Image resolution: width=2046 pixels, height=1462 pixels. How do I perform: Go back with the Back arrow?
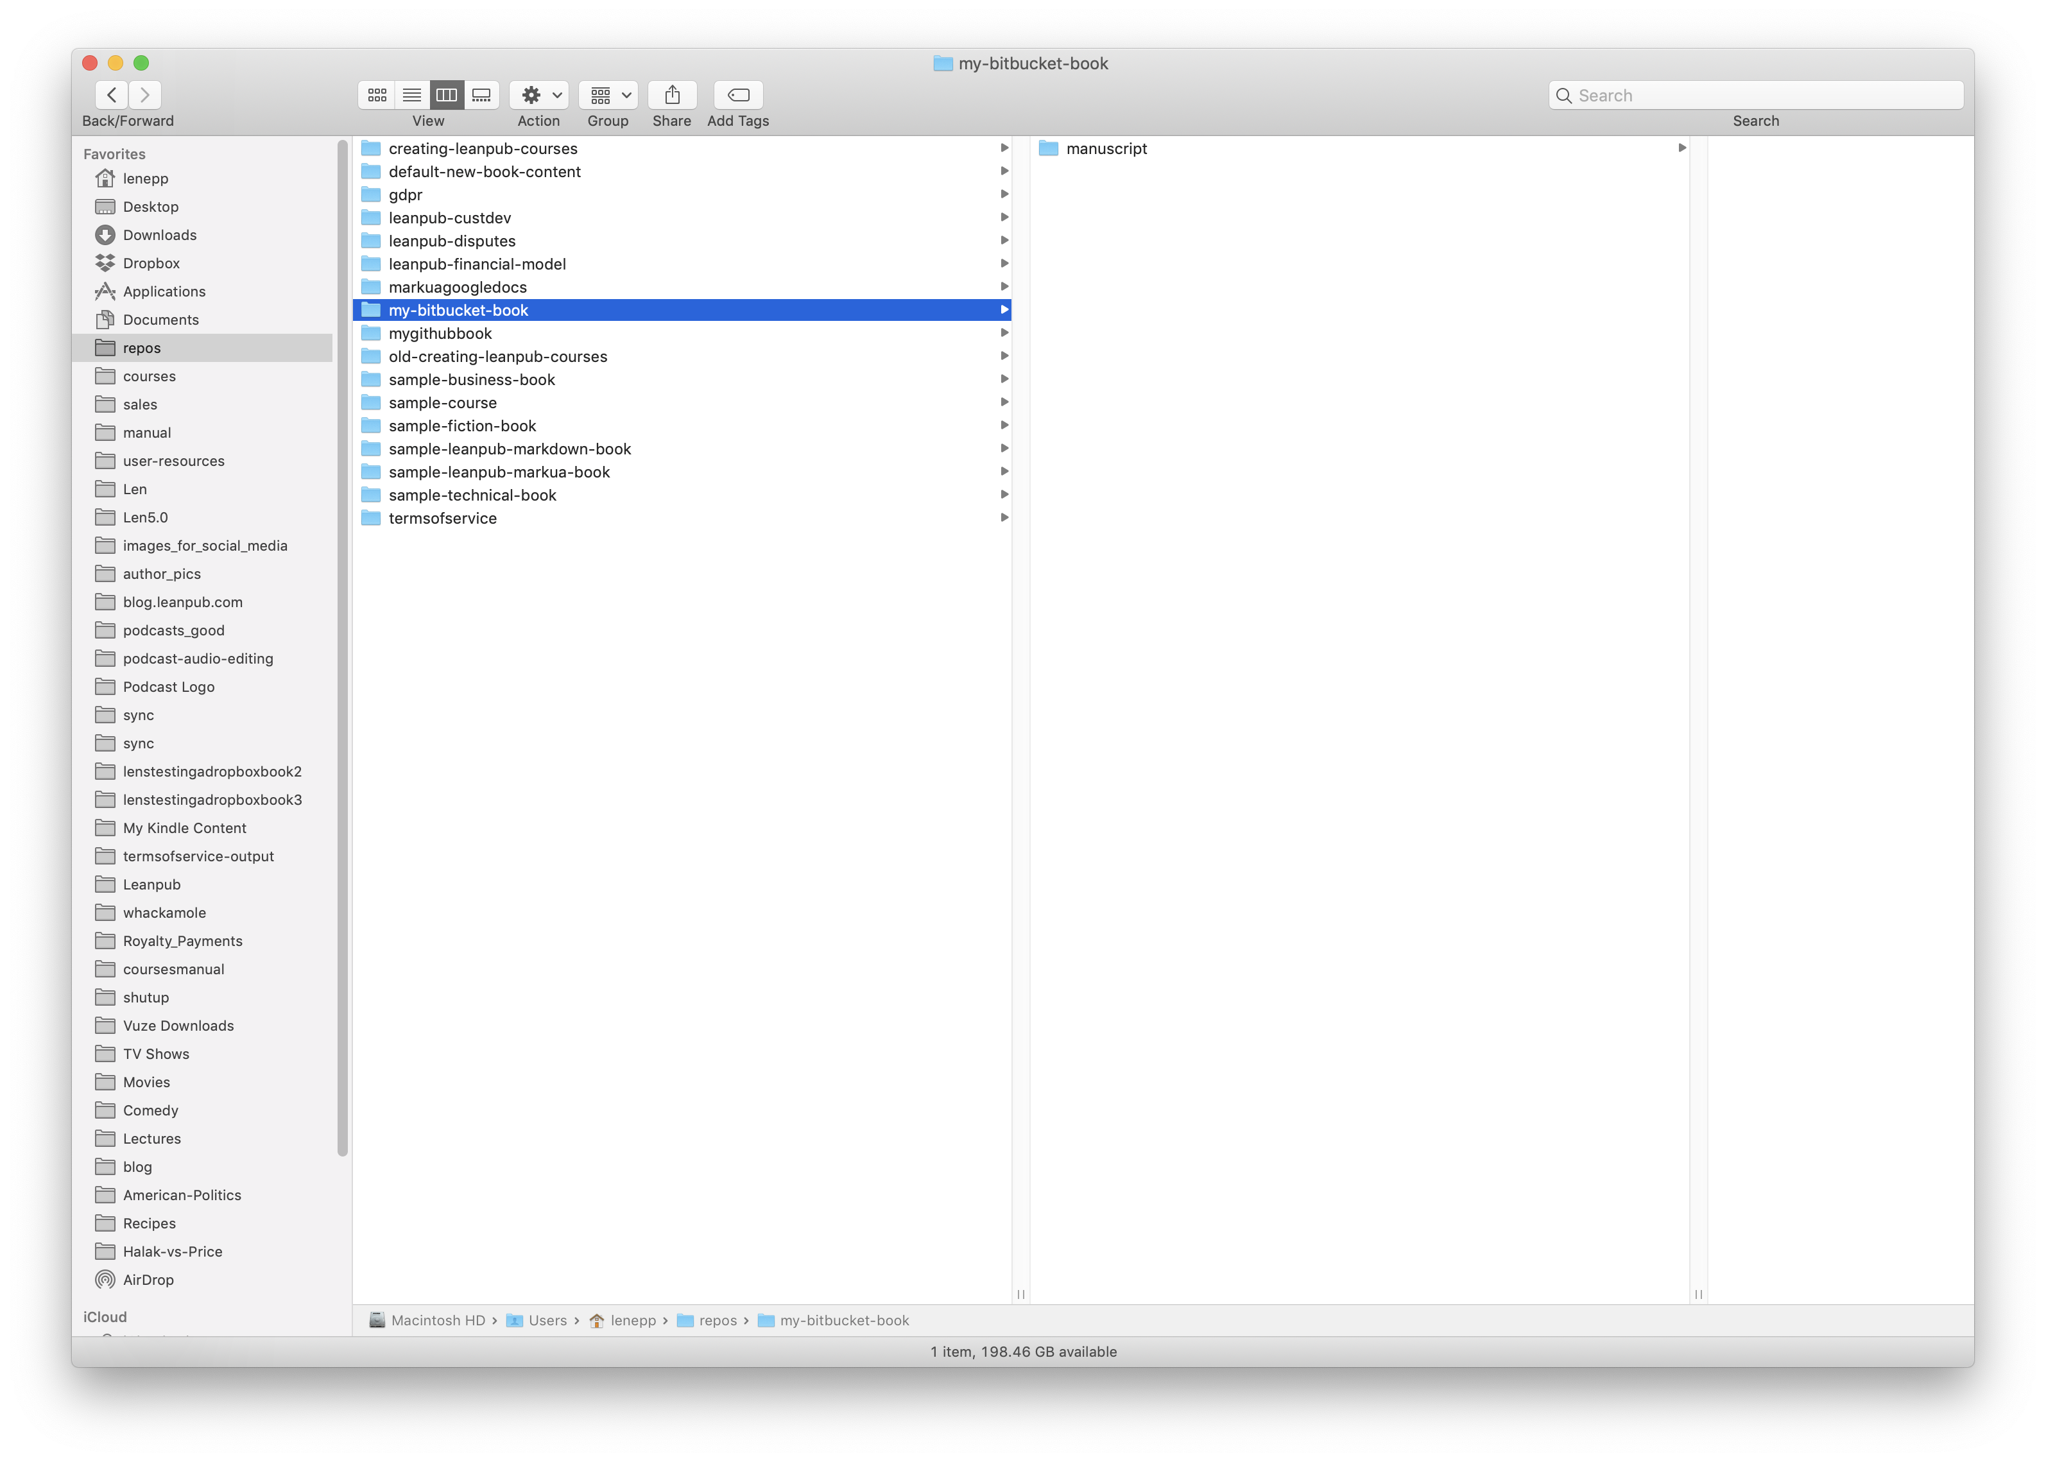[x=112, y=94]
